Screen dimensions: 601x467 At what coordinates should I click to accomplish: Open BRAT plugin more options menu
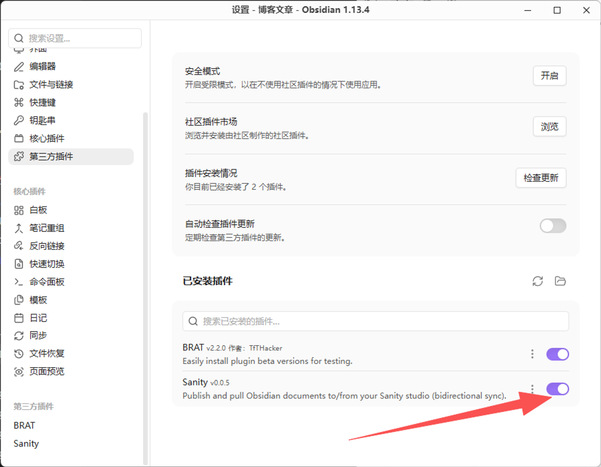[532, 354]
